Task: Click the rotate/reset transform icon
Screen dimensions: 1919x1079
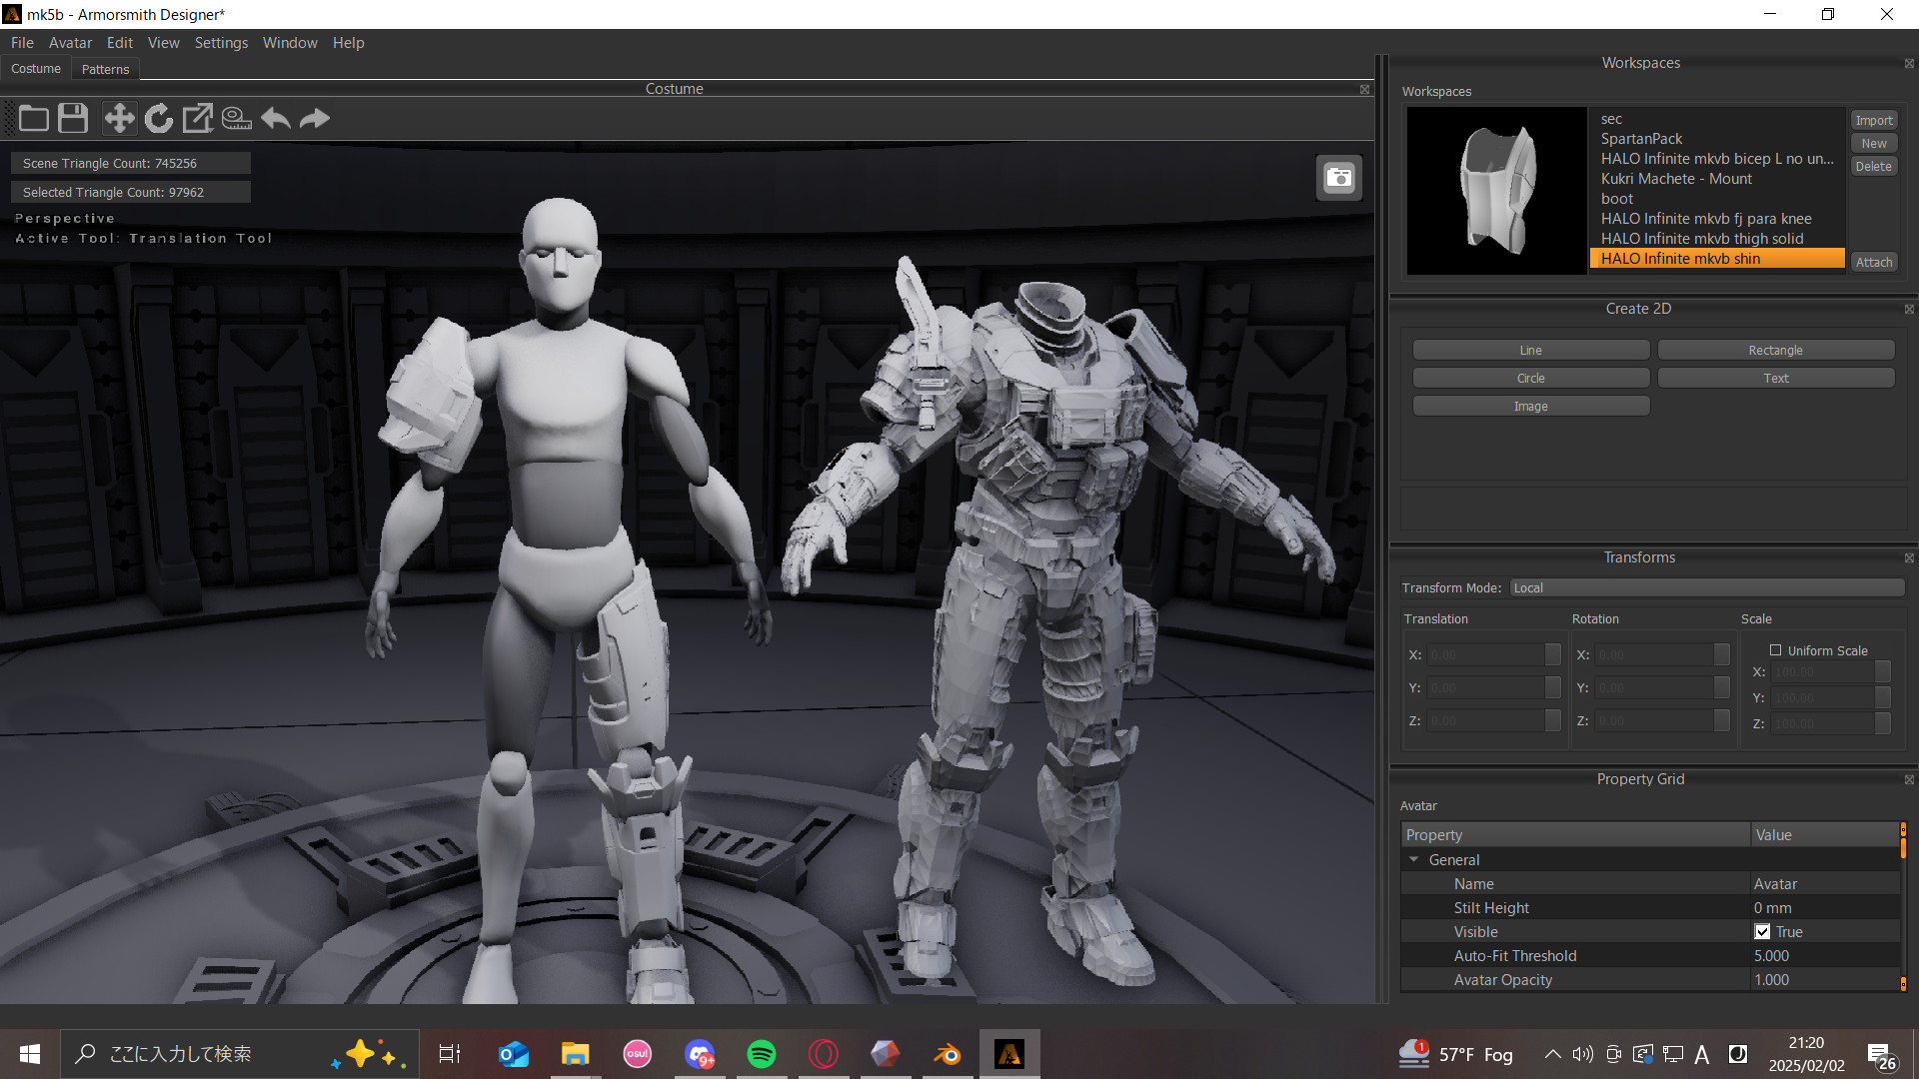Action: (x=157, y=119)
